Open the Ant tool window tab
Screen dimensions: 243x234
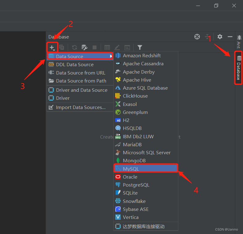pyautogui.click(x=239, y=42)
